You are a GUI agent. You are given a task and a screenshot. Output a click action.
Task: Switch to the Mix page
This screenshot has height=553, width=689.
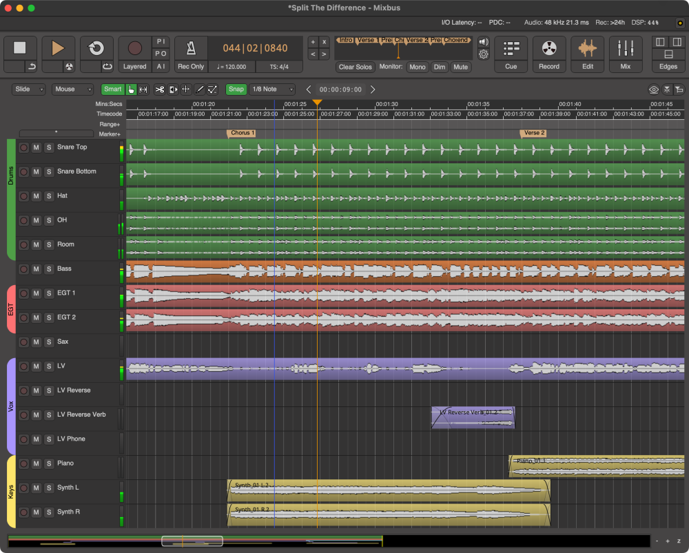pyautogui.click(x=626, y=54)
